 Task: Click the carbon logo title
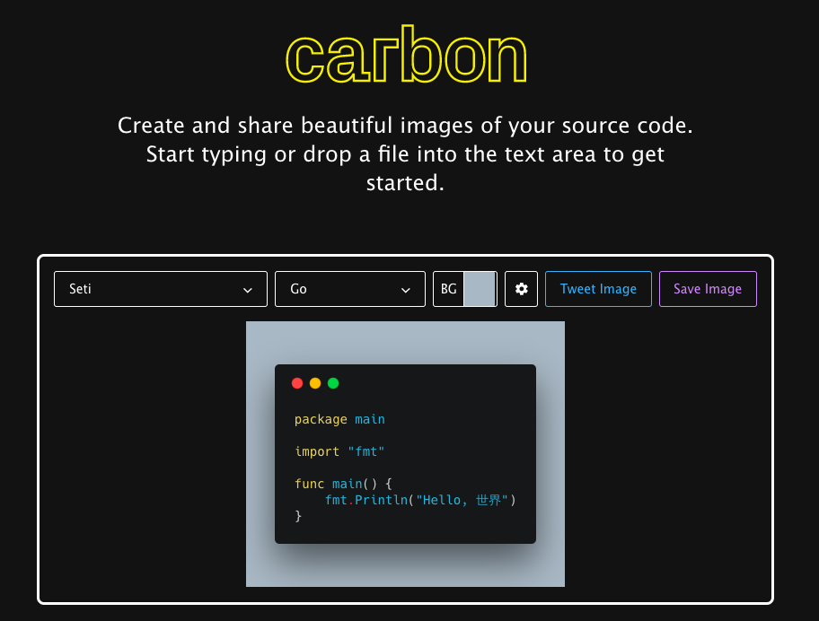point(406,55)
